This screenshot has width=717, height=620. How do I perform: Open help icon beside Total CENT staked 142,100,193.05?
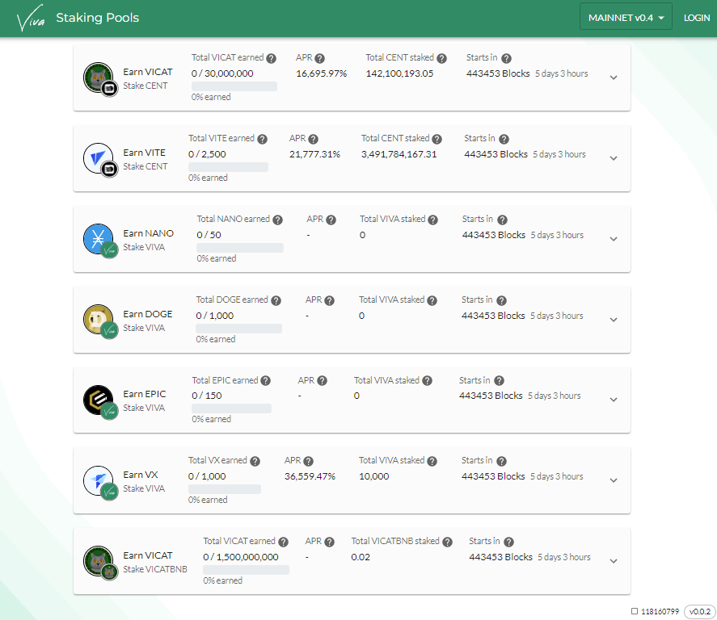pyautogui.click(x=441, y=58)
